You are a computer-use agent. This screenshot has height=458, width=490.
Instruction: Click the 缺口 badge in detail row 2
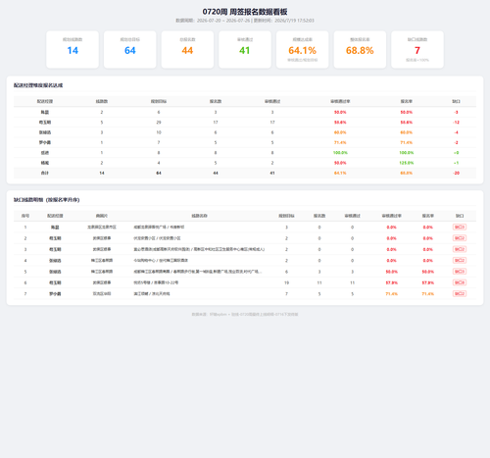click(460, 238)
